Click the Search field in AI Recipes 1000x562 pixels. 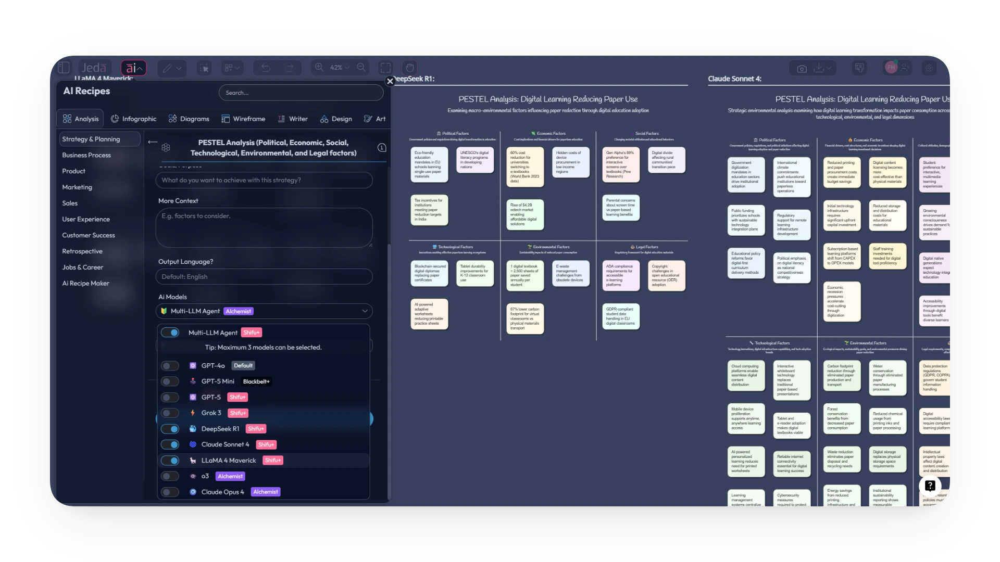[301, 92]
